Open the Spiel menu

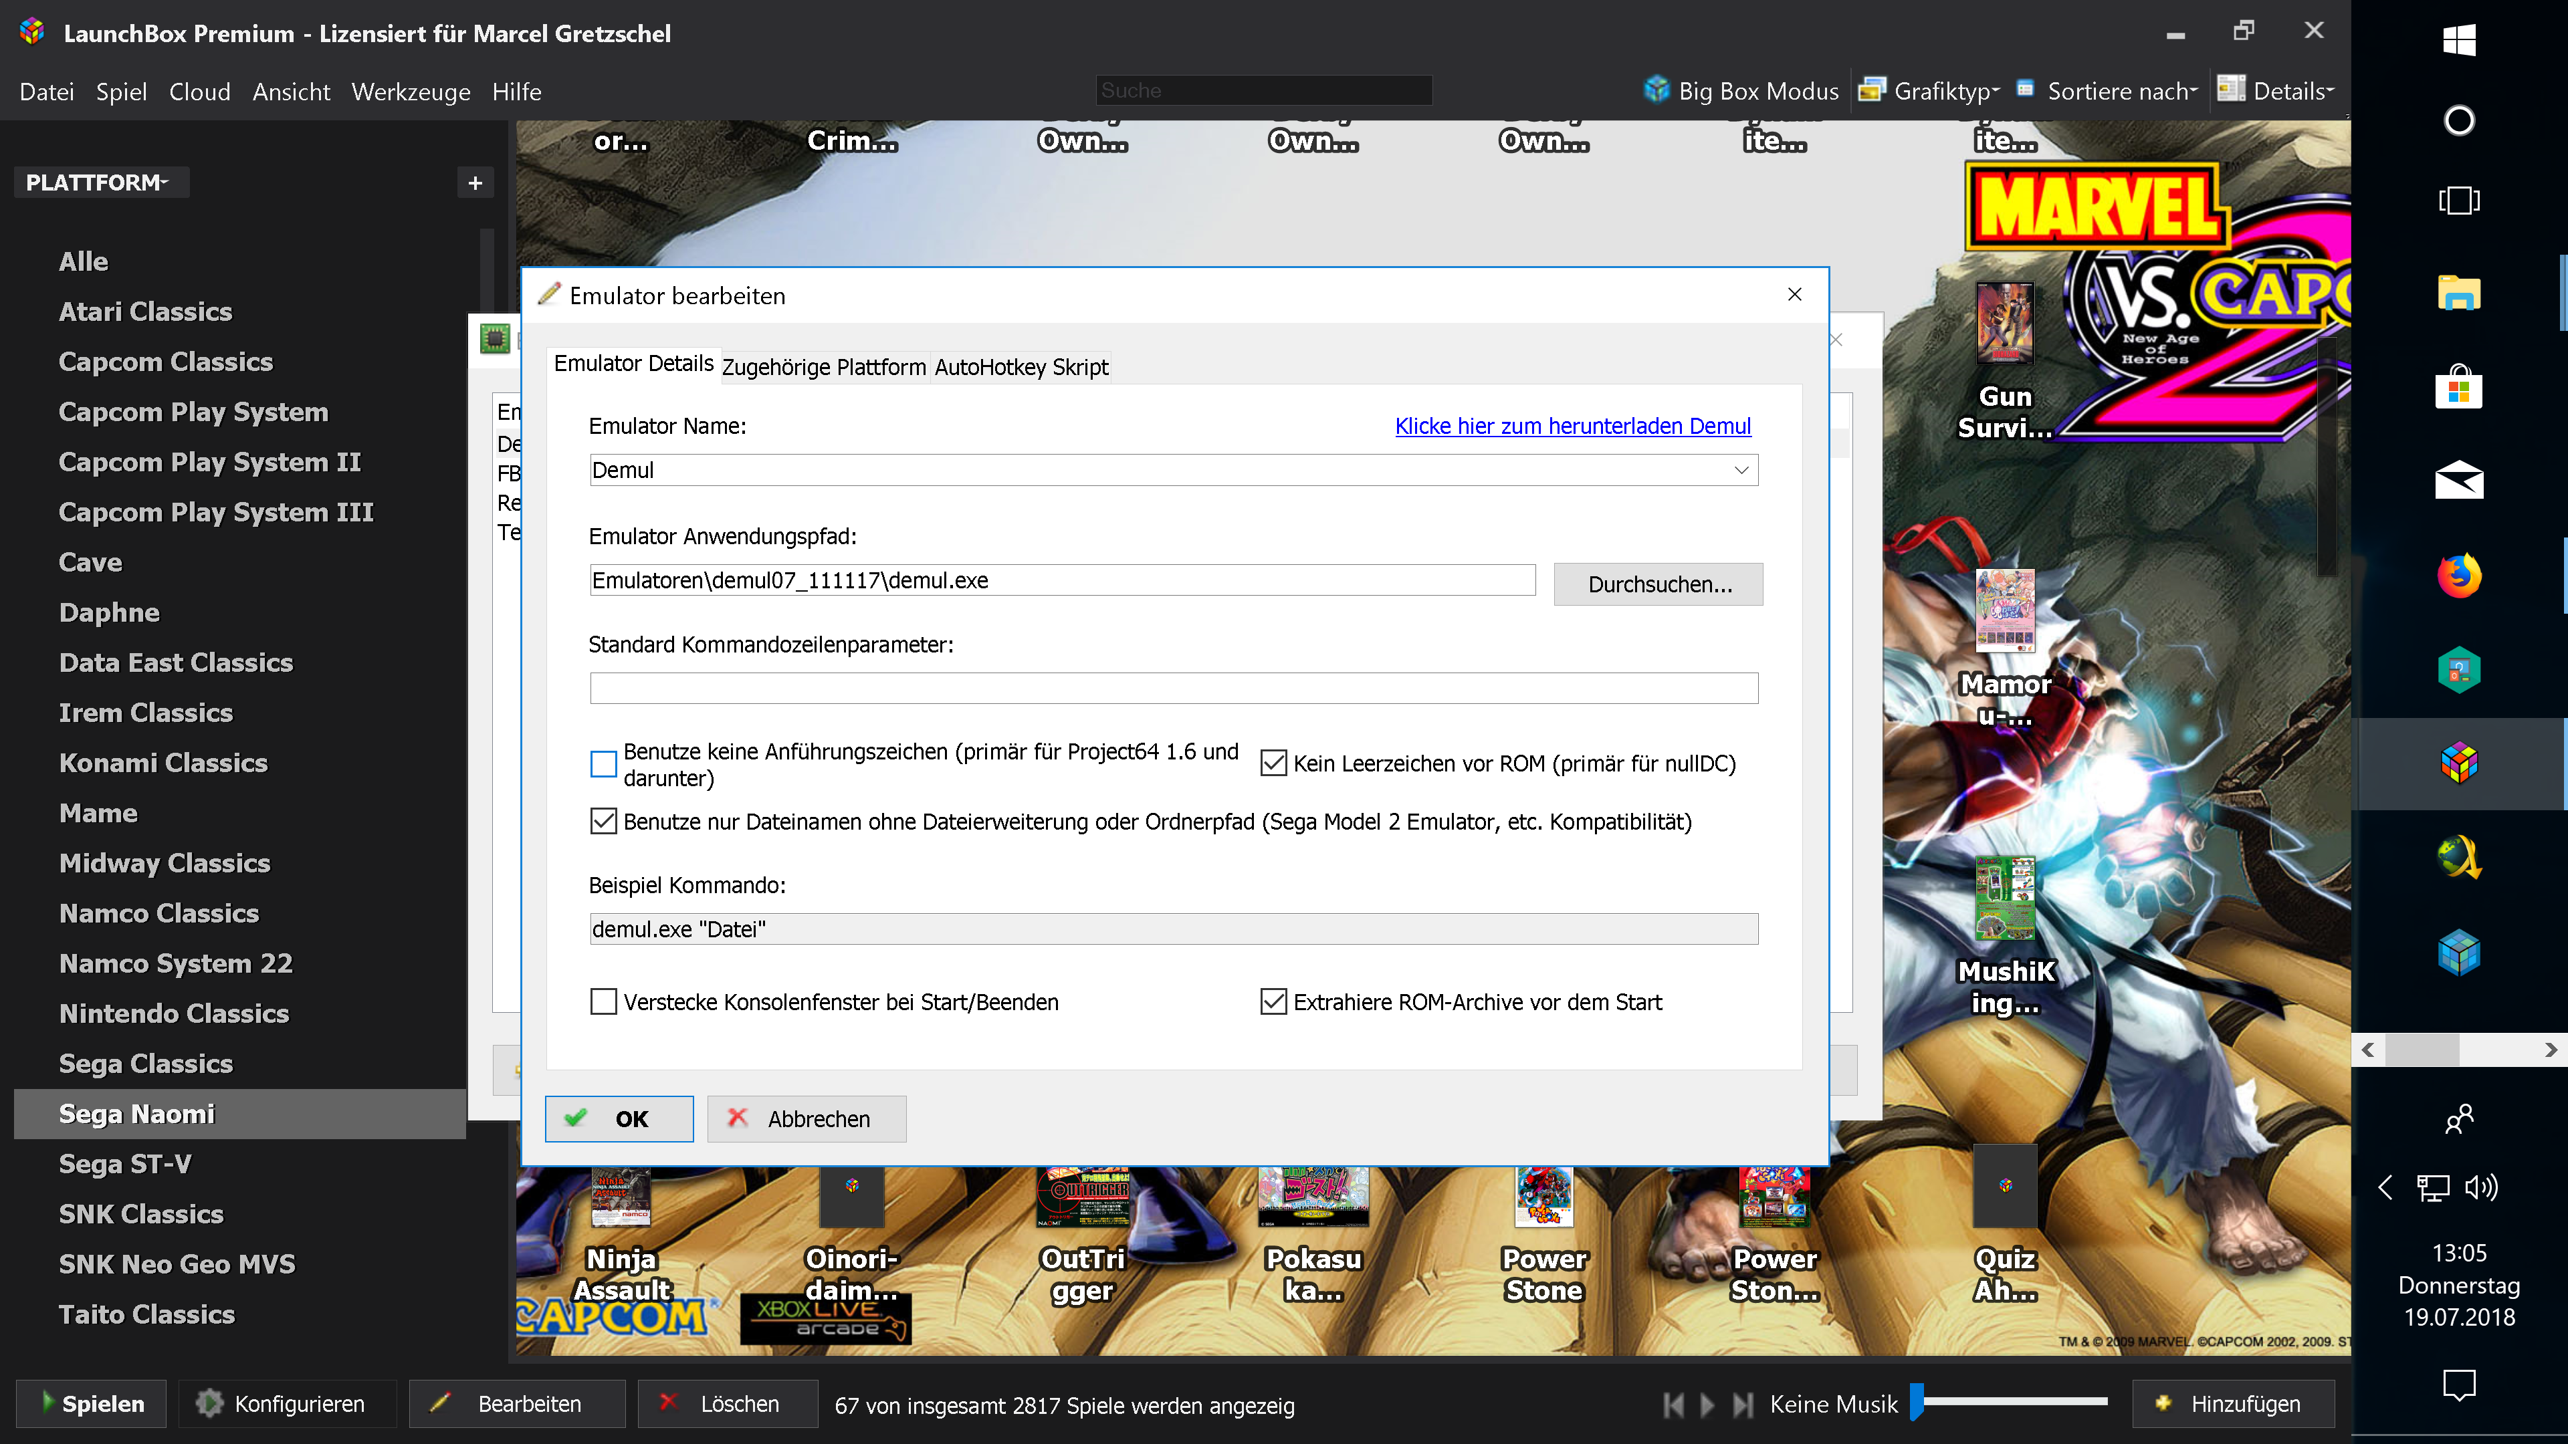pyautogui.click(x=120, y=92)
